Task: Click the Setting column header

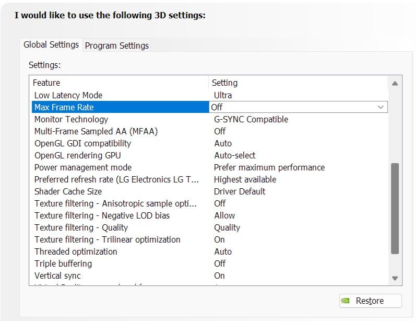Action: coord(225,83)
